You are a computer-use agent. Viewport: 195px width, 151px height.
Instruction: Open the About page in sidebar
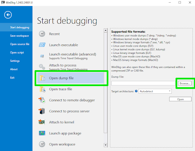(16, 69)
